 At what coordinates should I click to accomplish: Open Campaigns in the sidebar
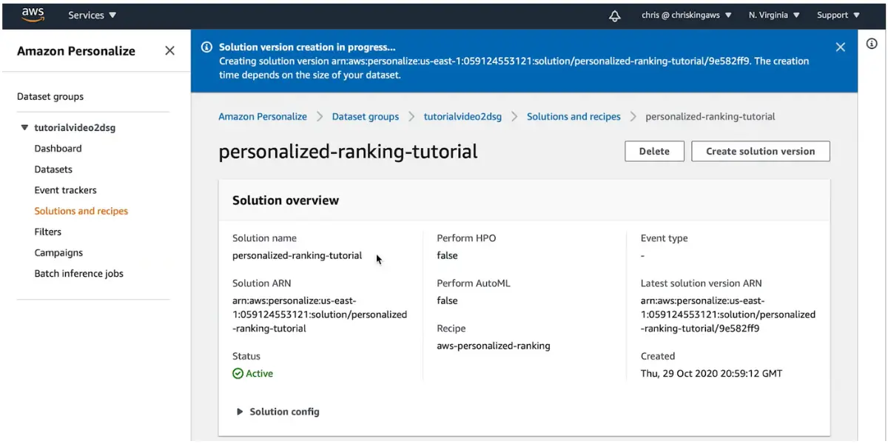click(x=58, y=252)
